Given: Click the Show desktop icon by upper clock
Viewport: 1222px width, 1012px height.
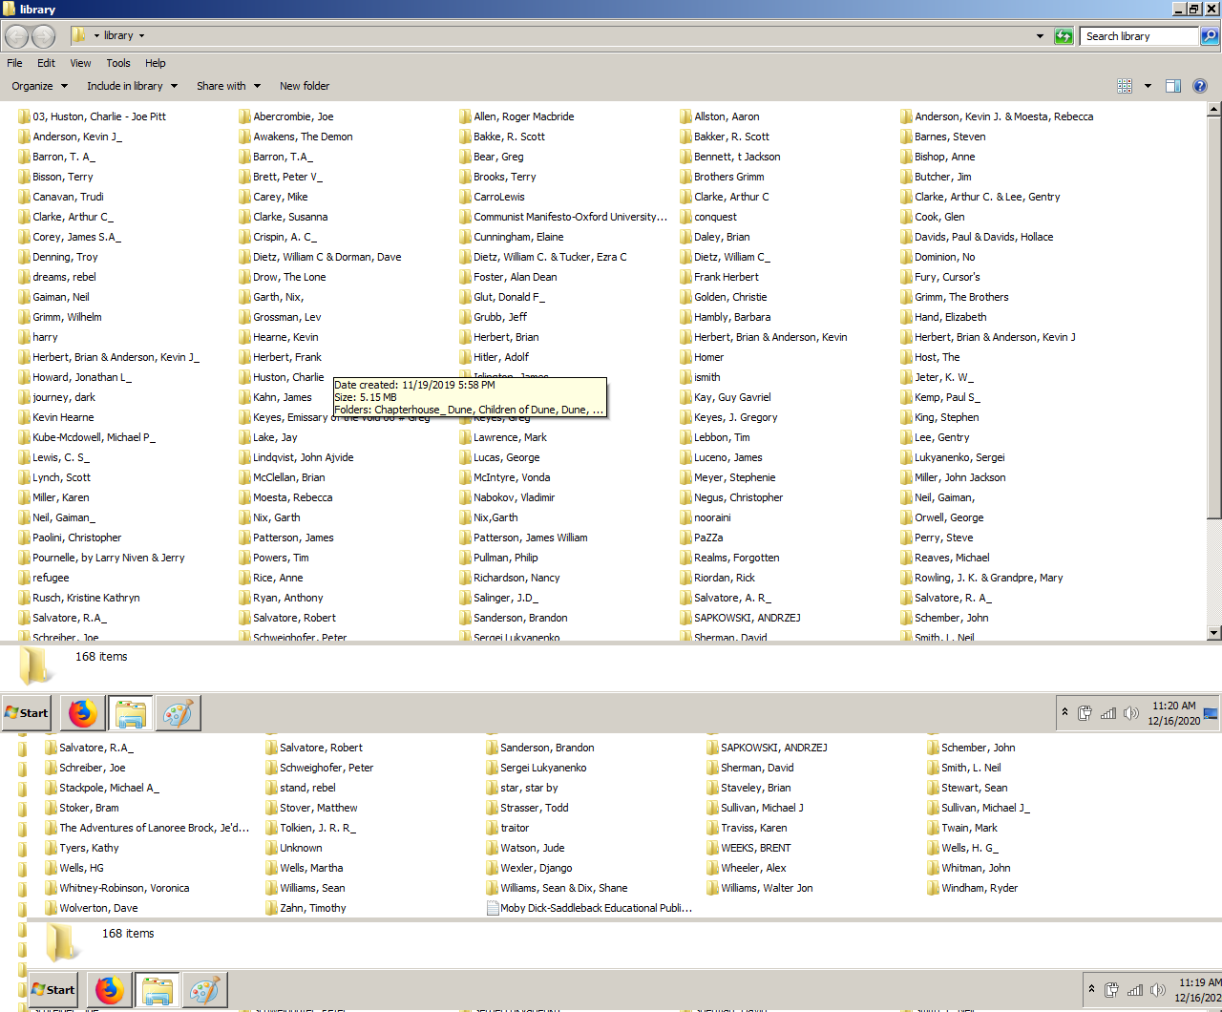Looking at the screenshot, I should (1211, 713).
